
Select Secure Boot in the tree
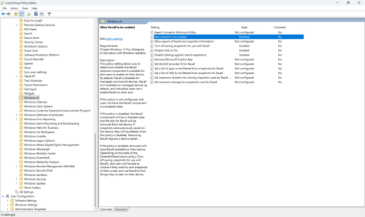point(31,38)
